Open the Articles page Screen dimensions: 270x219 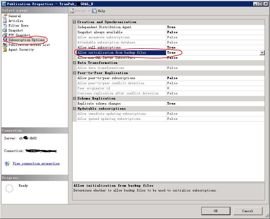point(16,21)
